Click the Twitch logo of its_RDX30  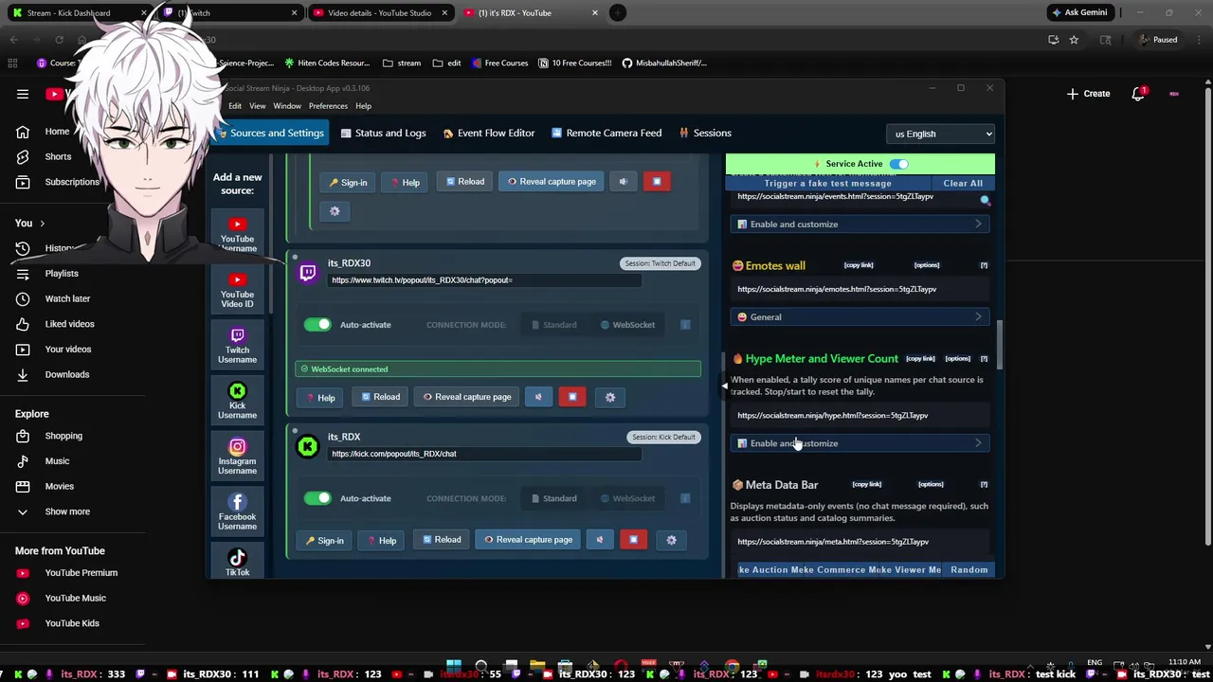click(307, 274)
